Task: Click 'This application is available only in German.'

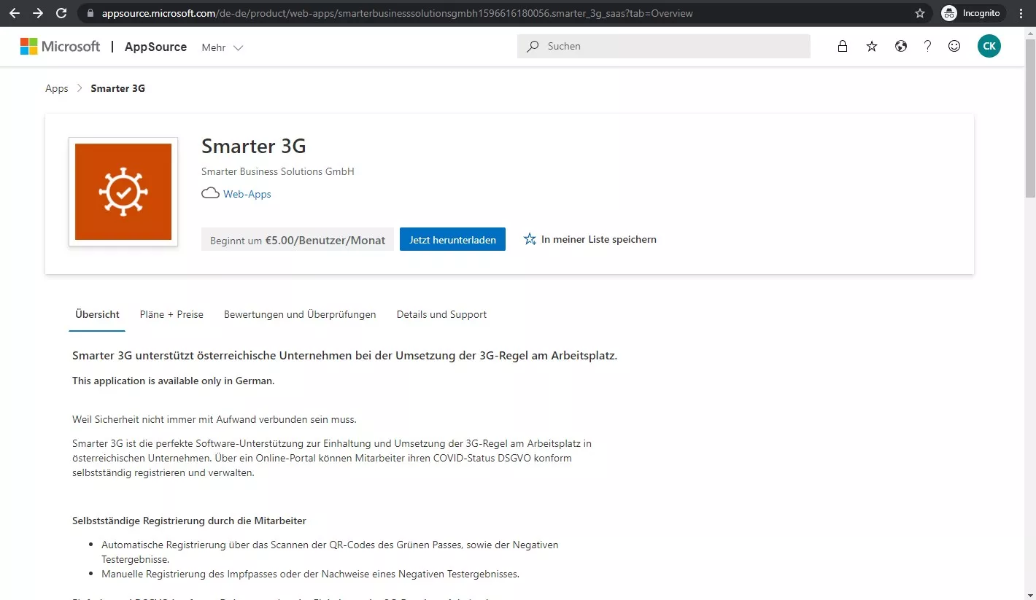Action: pyautogui.click(x=174, y=381)
